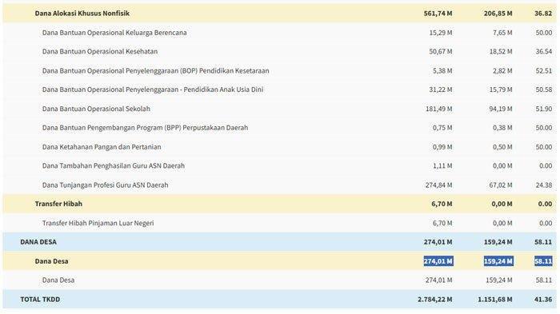
Task: Click the 41.36 total percentage value
Action: pyautogui.click(x=543, y=300)
